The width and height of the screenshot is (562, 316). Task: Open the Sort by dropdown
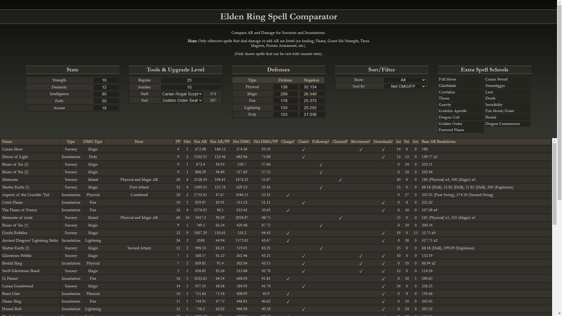tap(405, 86)
